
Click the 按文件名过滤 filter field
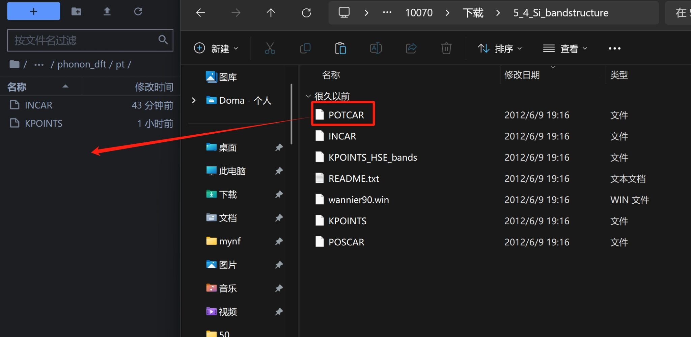[81, 40]
